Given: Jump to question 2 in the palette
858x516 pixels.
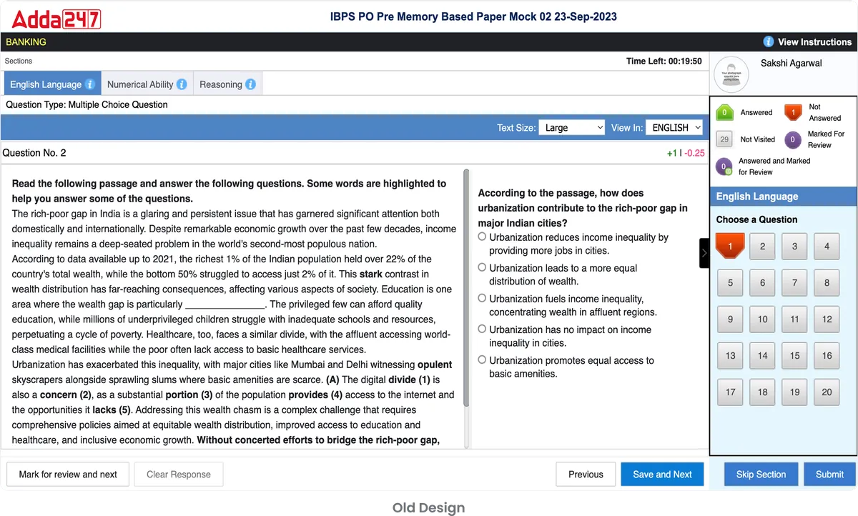Looking at the screenshot, I should (x=762, y=246).
